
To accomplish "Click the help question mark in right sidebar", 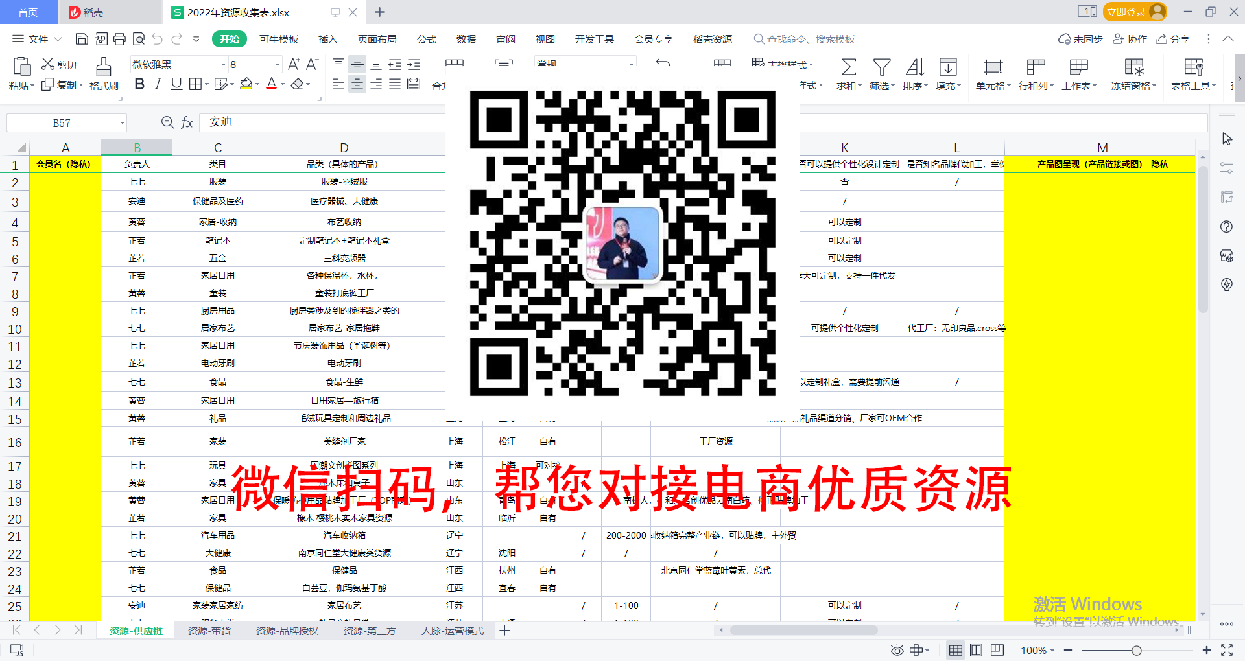I will (x=1226, y=227).
